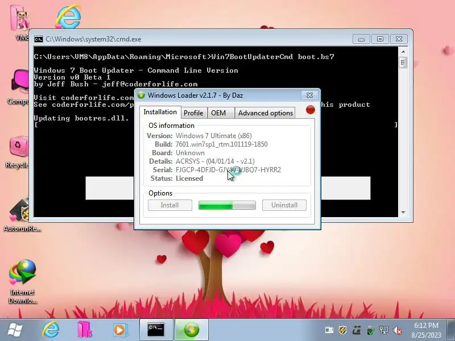Minimize the cmd.exe window
The image size is (455, 341).
(361, 39)
